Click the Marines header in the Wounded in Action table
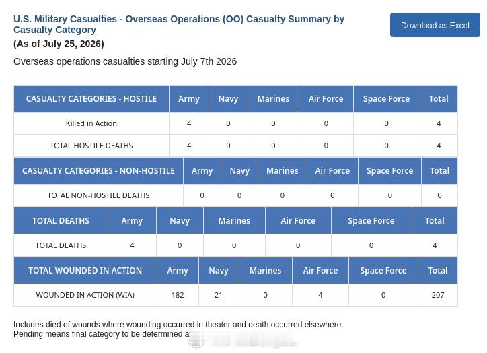 (x=266, y=271)
